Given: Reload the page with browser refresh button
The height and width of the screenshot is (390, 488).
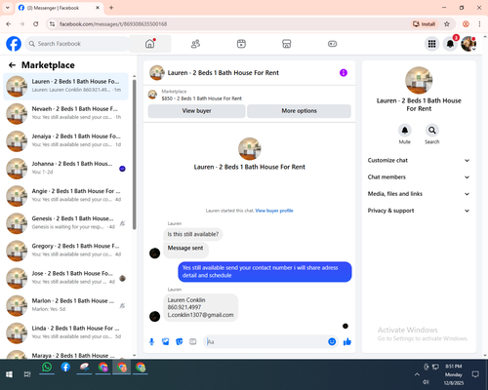Looking at the screenshot, I should click(36, 24).
